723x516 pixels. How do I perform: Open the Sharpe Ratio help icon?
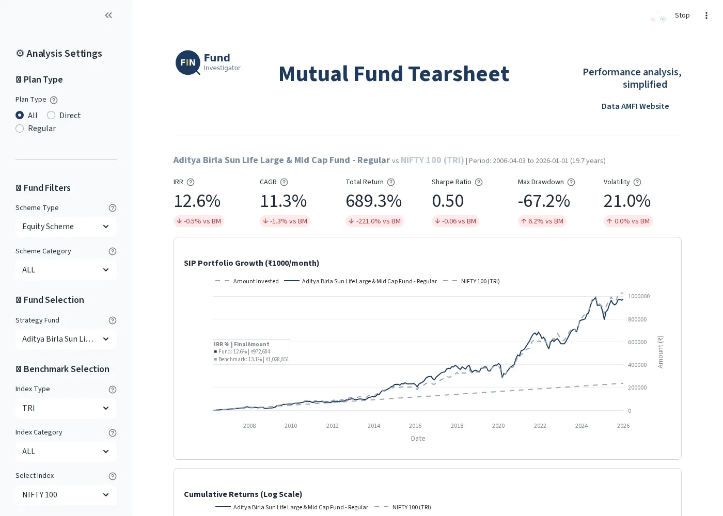point(478,182)
